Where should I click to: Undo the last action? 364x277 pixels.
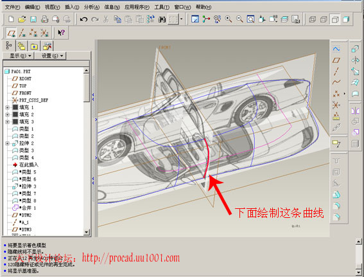coord(83,19)
